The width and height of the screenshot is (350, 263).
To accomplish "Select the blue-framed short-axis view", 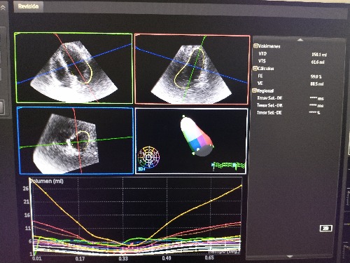I will [76, 141].
